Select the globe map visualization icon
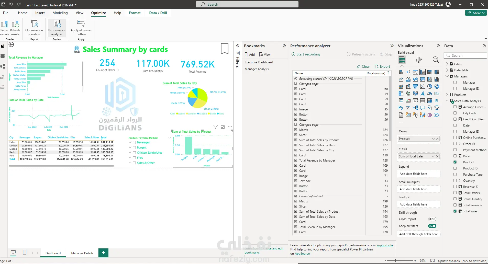Image resolution: width=488 pixels, height=264 pixels. (408, 94)
